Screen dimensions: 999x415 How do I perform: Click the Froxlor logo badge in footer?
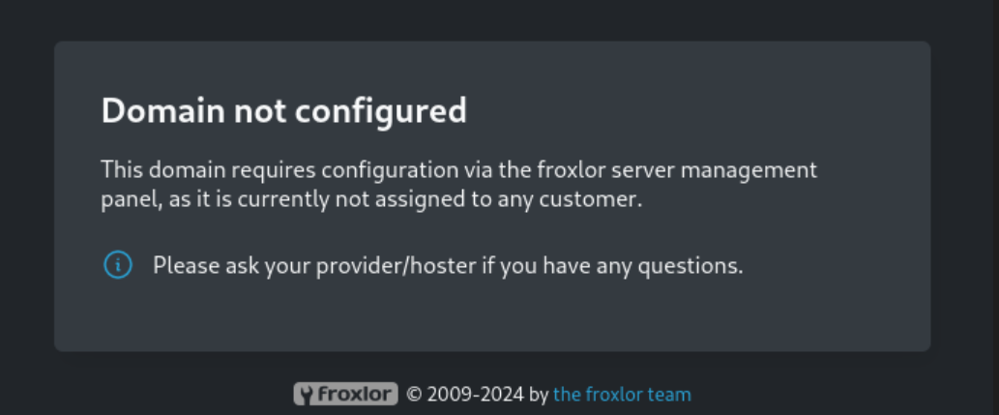345,394
